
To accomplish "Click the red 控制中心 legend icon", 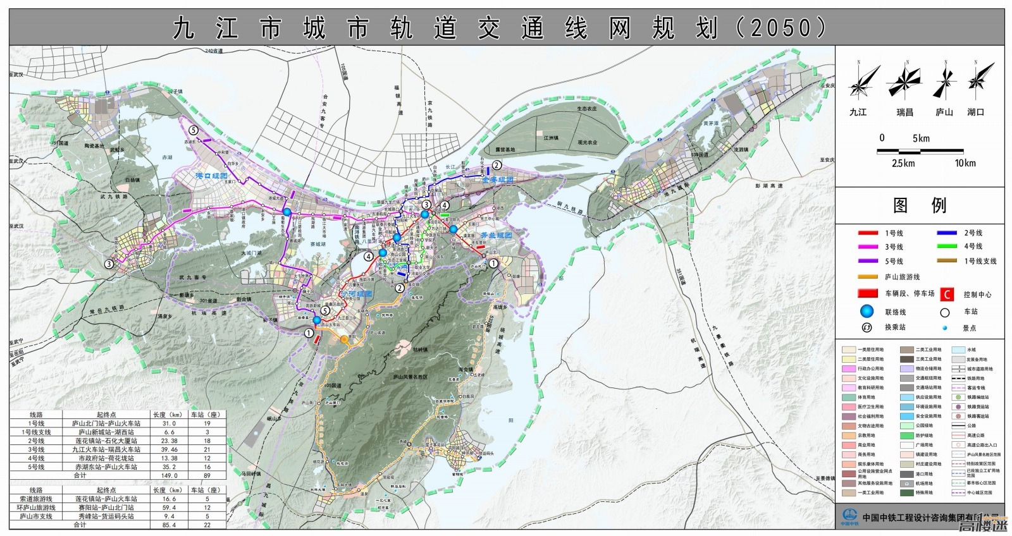I will (947, 294).
